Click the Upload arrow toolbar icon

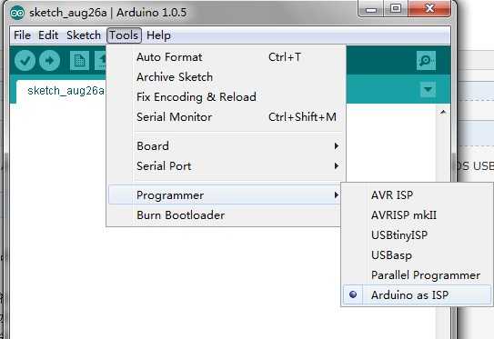coord(49,60)
